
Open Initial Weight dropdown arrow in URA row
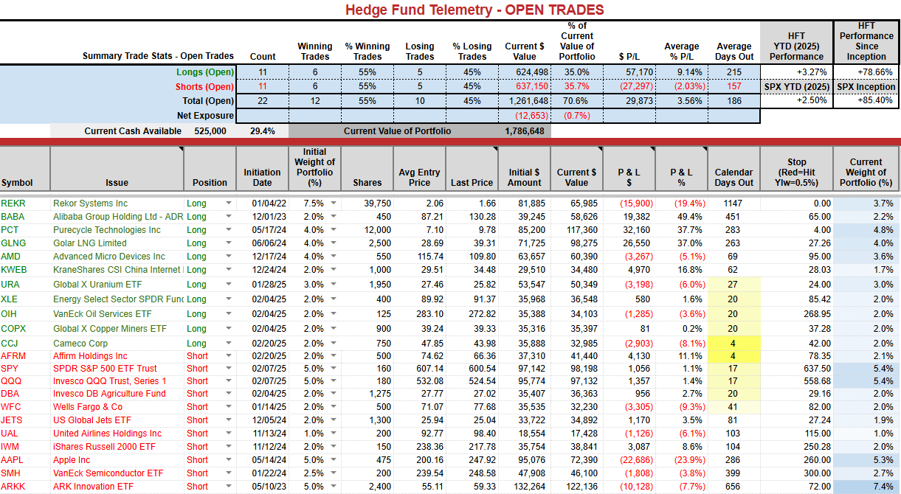pos(334,285)
